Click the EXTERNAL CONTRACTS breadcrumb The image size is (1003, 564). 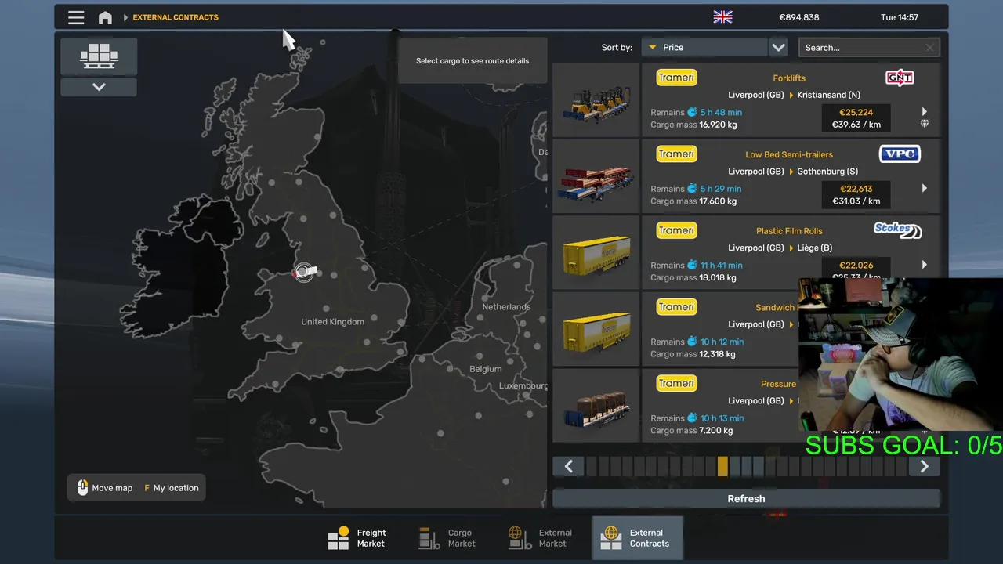pos(176,17)
